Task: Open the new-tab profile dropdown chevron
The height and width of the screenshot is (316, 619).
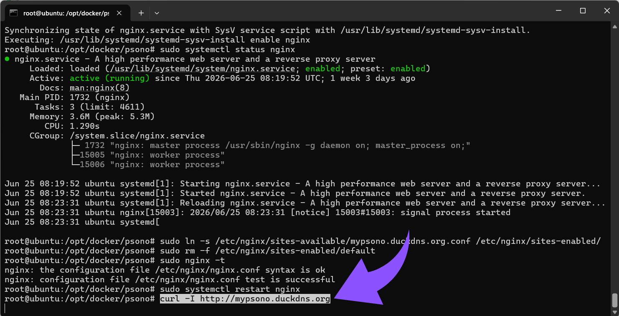Action: coord(157,13)
